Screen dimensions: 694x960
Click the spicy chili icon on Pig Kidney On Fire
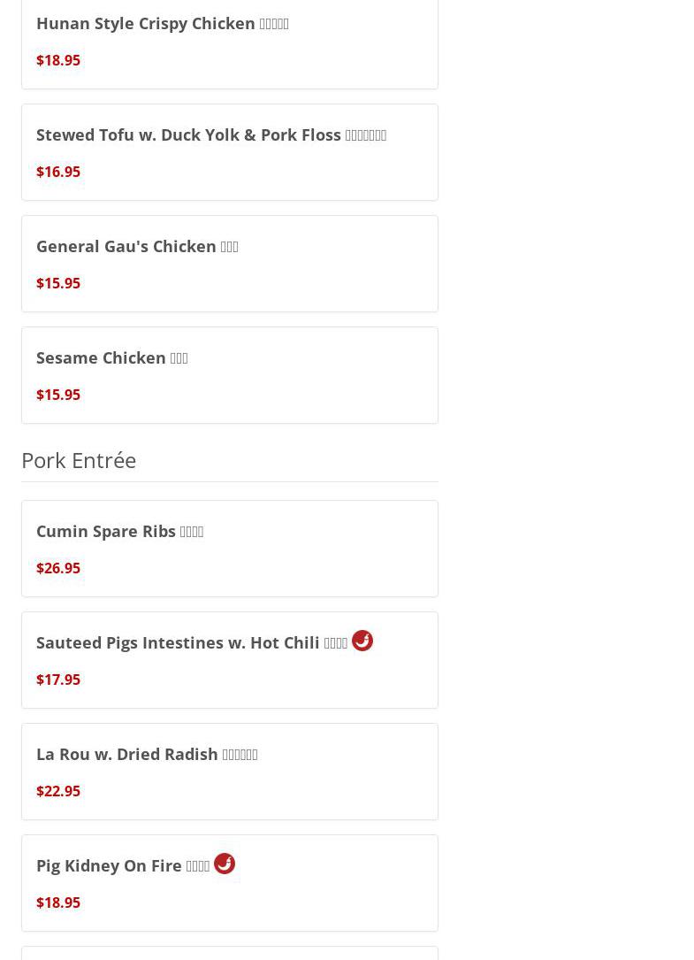[225, 864]
